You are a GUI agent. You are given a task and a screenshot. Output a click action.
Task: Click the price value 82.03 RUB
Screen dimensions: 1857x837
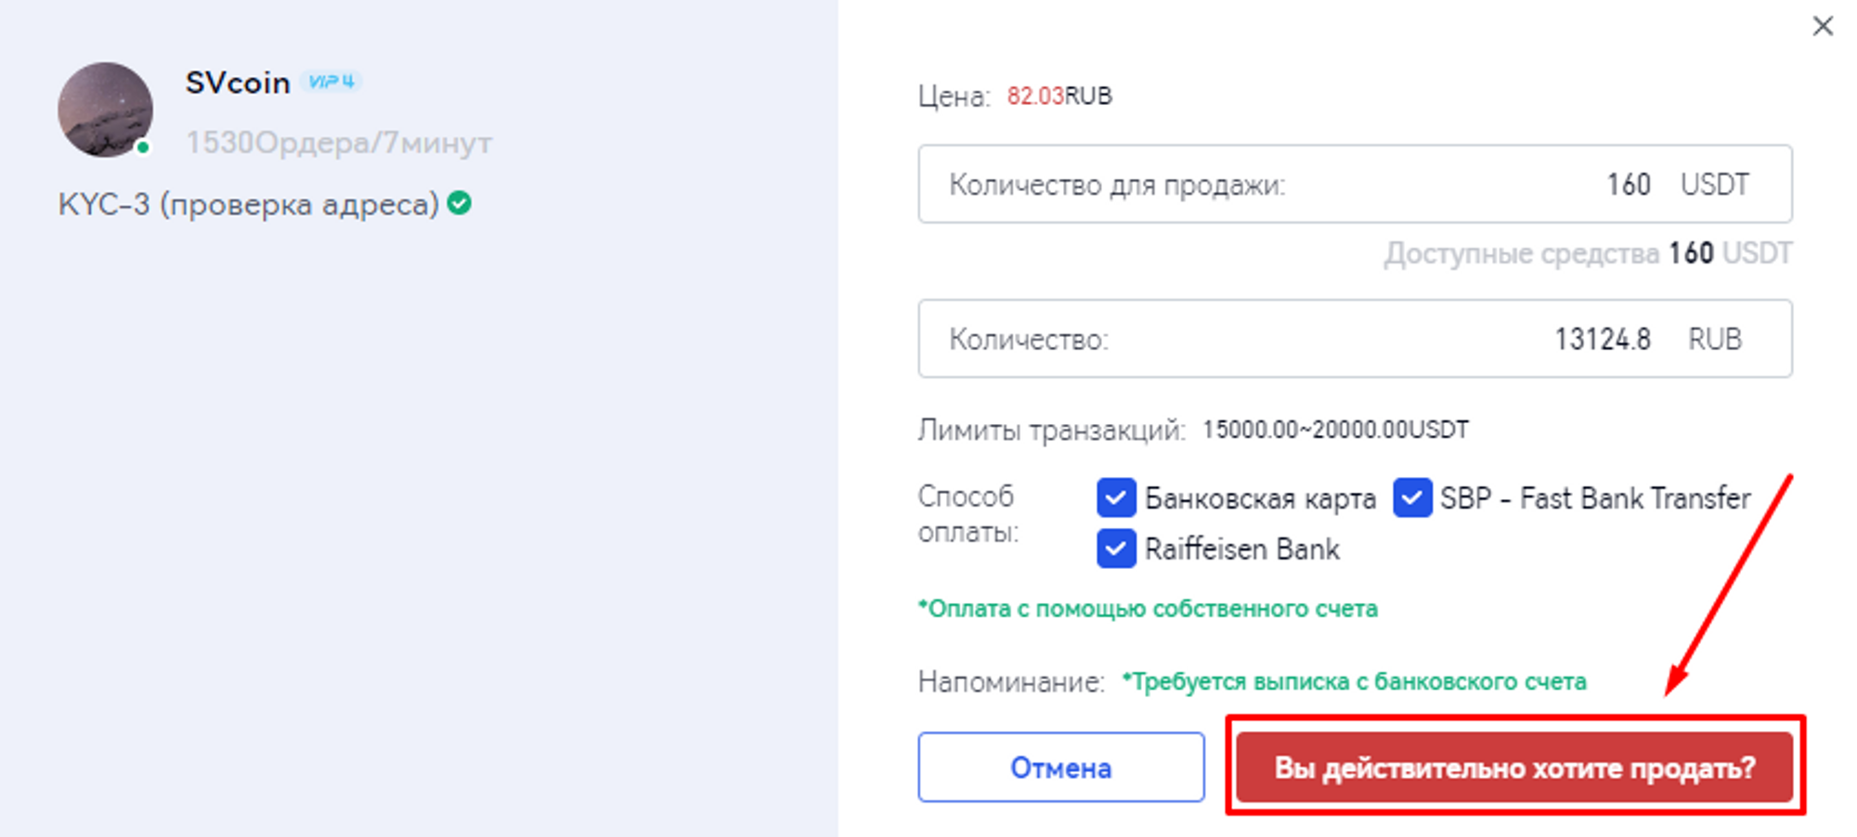tap(1059, 96)
